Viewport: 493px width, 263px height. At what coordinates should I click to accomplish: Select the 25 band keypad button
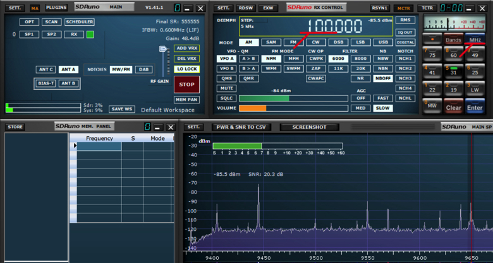pyautogui.click(x=475, y=71)
